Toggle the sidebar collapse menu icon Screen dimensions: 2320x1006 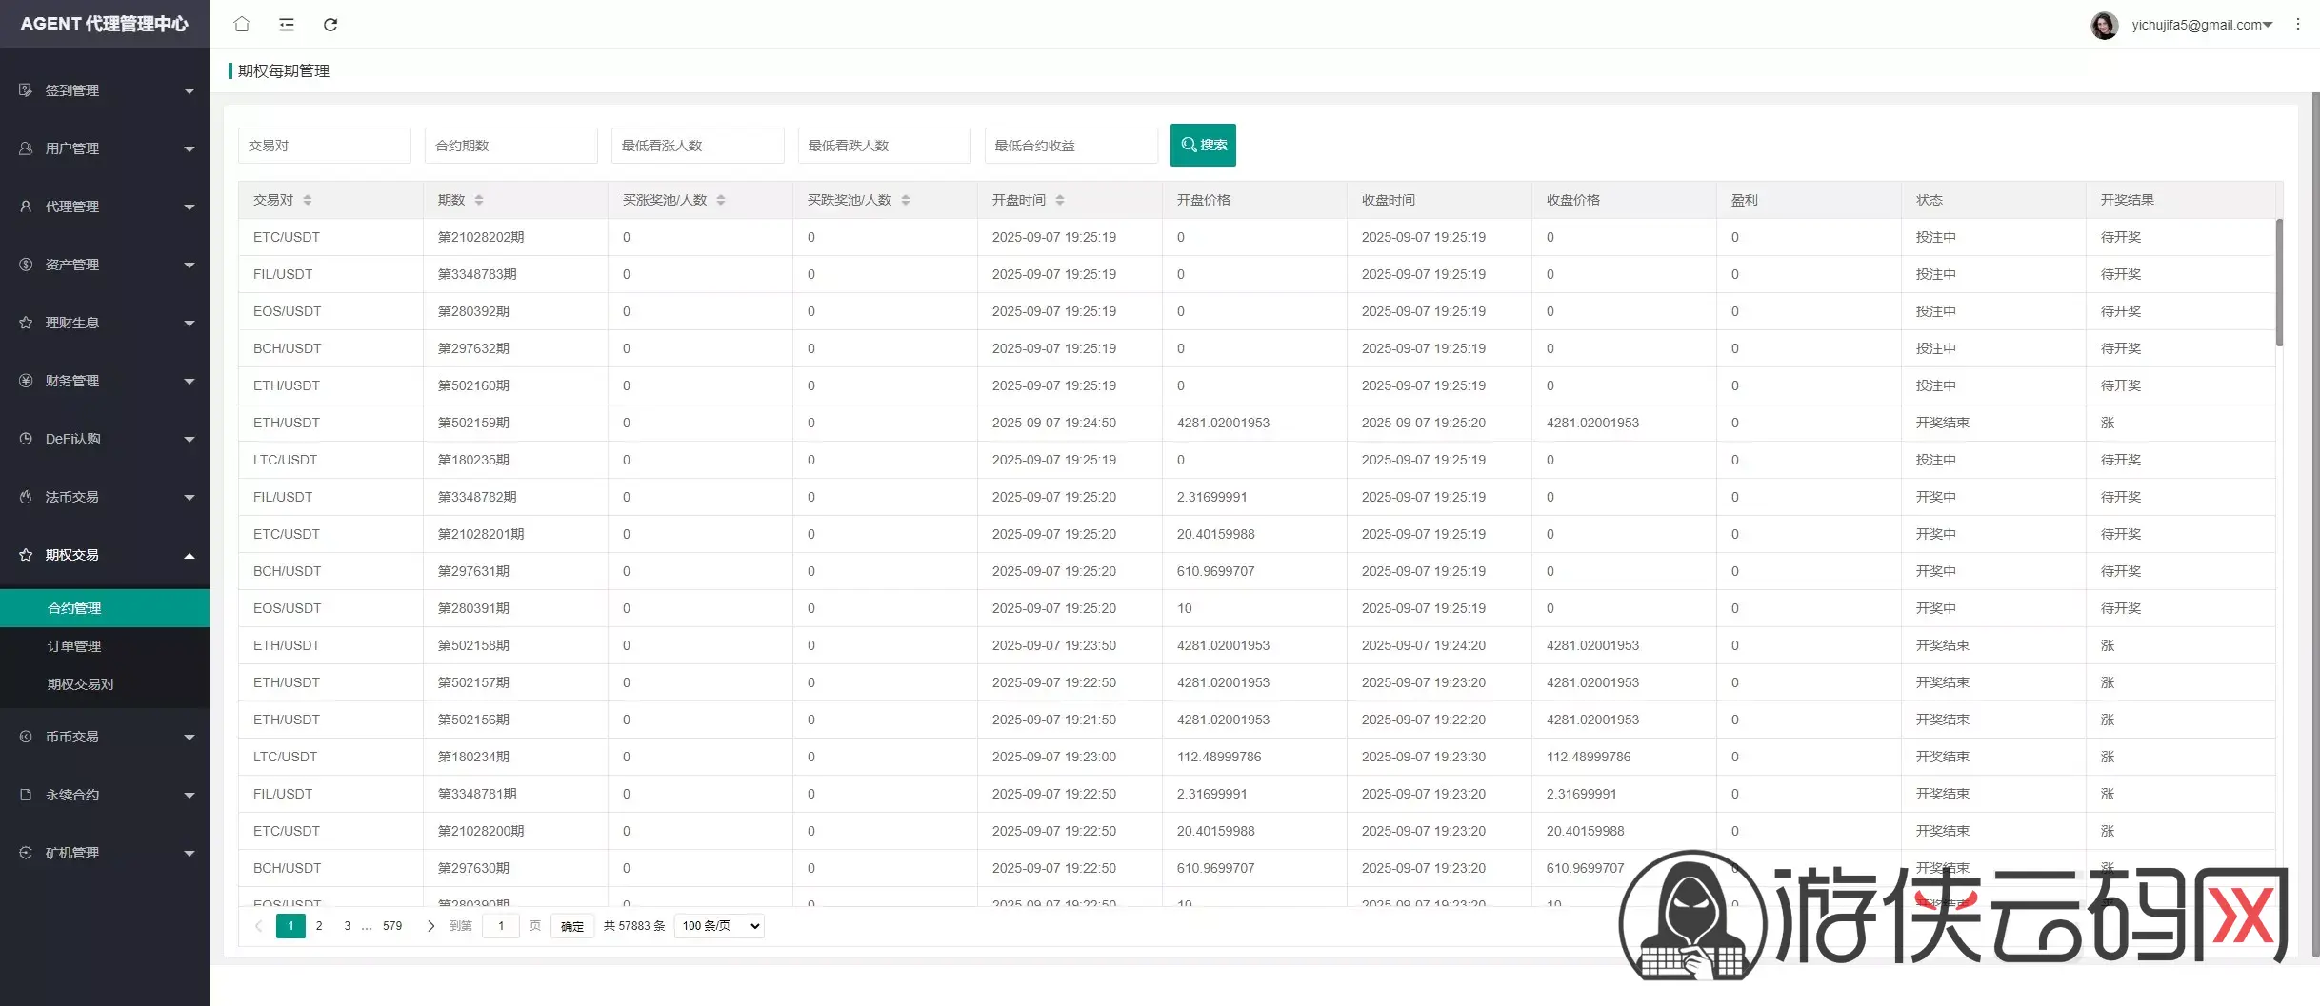[x=287, y=25]
